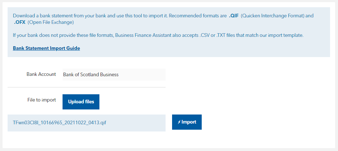Open the Bank Statement Import Guide link

point(46,48)
